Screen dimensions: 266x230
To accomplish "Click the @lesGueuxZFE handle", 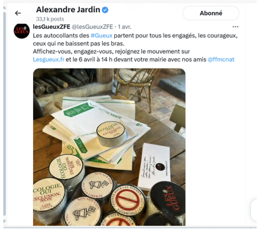I will (x=92, y=27).
